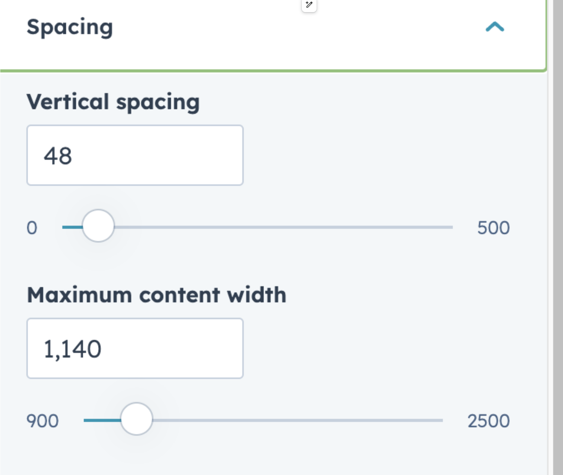Click the 48 value text
The image size is (563, 475).
[x=58, y=156]
